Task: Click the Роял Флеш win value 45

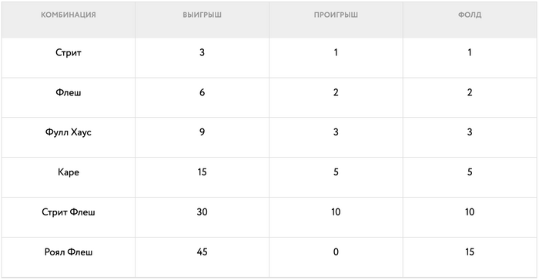Action: [202, 252]
